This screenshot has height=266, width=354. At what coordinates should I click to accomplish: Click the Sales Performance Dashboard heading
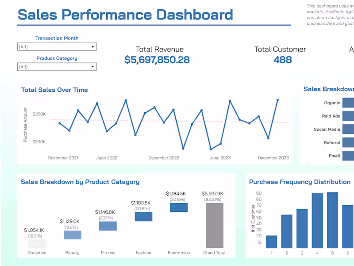pyautogui.click(x=125, y=15)
